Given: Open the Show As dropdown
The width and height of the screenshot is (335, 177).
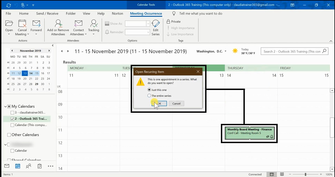Looking at the screenshot, I should point(148,24).
